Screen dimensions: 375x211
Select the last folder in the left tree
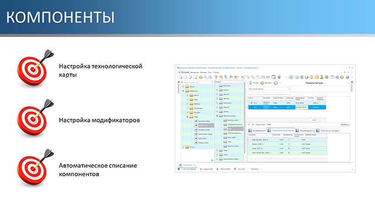189,147
